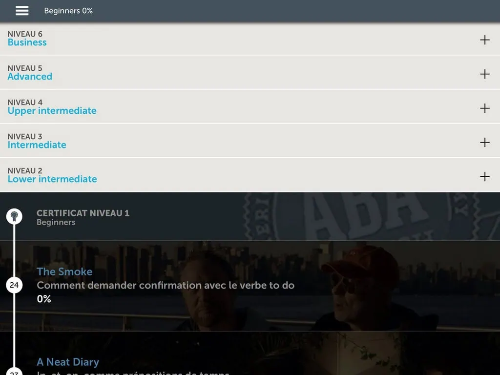The width and height of the screenshot is (500, 375).
Task: Click Certificat Niveau 1 heading
Action: 83,213
